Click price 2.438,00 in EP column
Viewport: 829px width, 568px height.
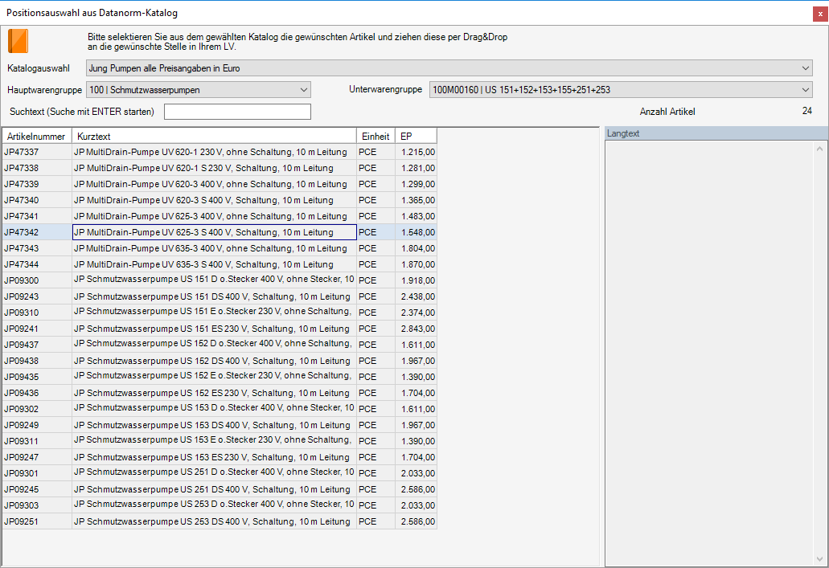(417, 296)
